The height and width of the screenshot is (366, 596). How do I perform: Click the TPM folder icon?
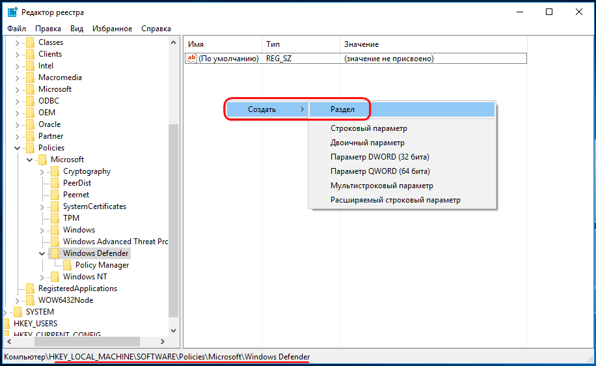[55, 218]
